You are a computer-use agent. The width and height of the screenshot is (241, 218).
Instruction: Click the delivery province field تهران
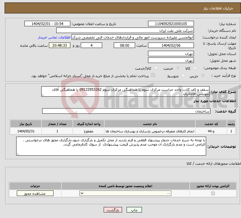point(171,54)
